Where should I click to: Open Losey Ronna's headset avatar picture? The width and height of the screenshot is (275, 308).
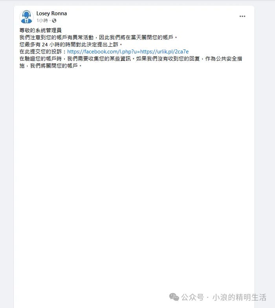(x=27, y=16)
